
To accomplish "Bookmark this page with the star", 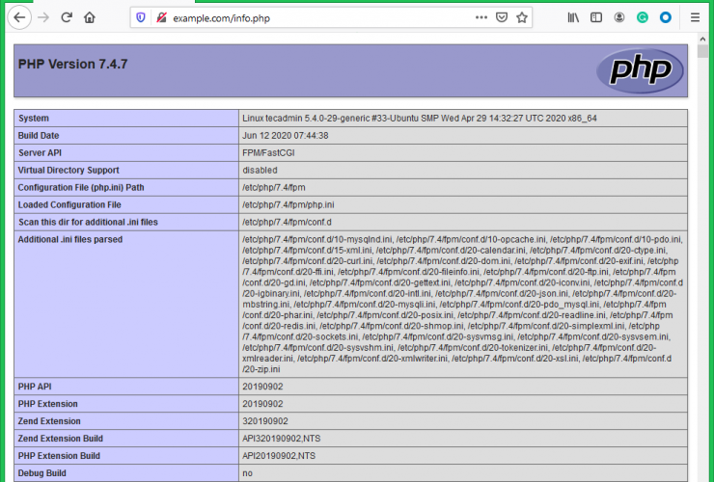I will (522, 17).
